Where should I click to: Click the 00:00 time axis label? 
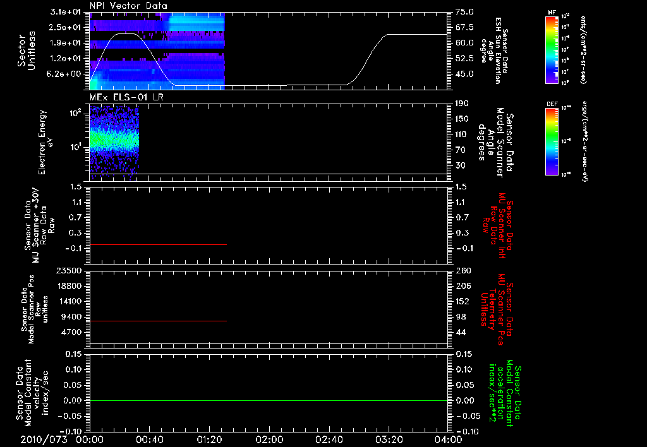pyautogui.click(x=90, y=439)
